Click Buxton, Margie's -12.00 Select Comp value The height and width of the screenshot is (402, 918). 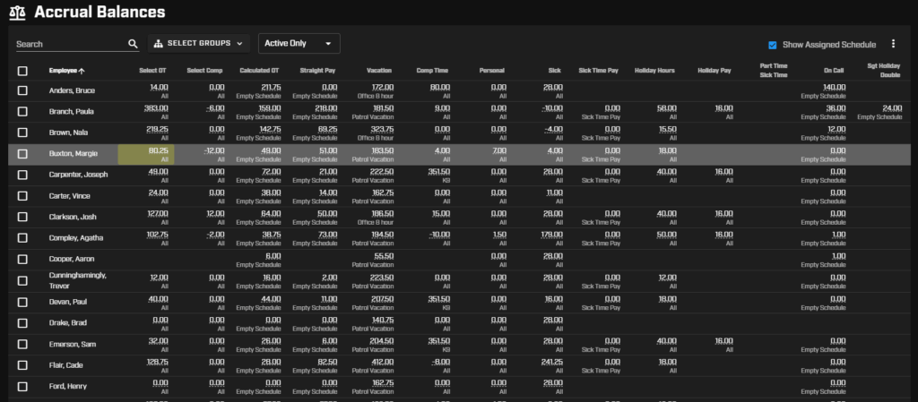coord(213,150)
